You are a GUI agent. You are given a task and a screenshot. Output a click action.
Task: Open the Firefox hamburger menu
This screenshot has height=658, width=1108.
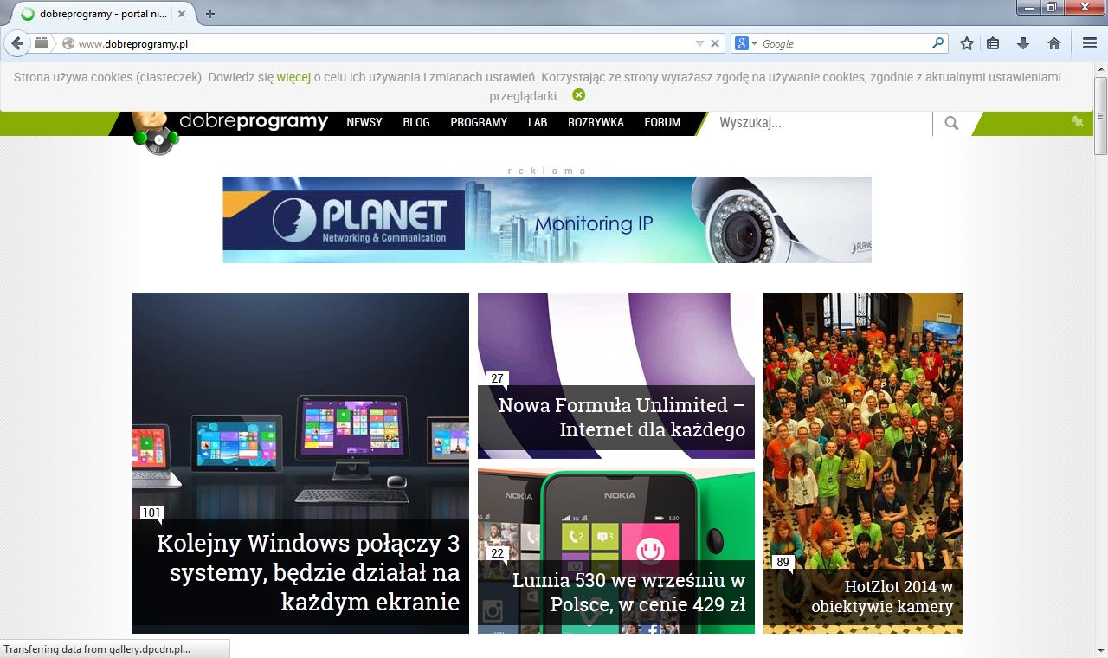(1090, 43)
